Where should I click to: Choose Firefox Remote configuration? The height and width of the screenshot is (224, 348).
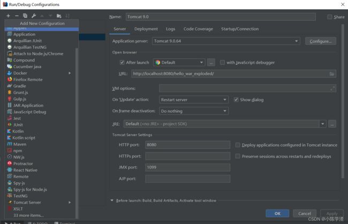click(x=42, y=80)
